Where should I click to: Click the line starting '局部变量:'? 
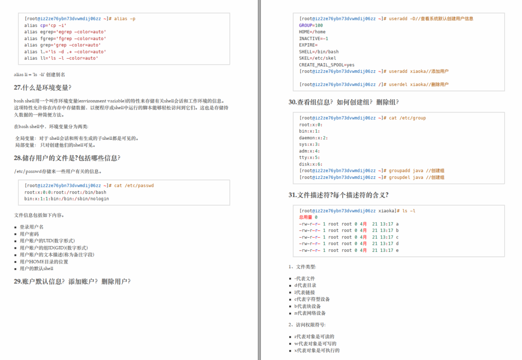[x=56, y=145]
